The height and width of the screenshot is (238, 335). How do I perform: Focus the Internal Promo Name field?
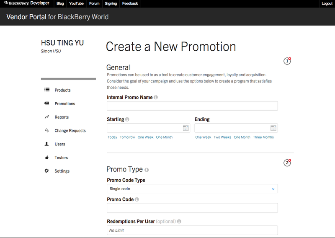pyautogui.click(x=192, y=106)
